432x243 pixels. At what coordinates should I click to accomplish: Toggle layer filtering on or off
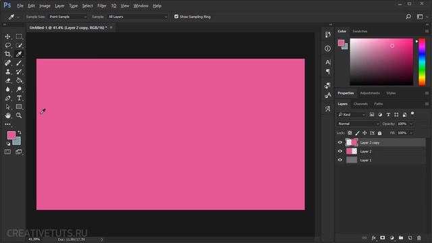412,113
